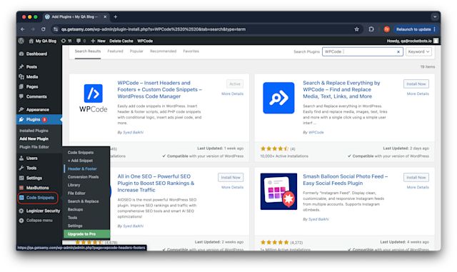Open More Details for Search & Replace Everything
Screen dimensions: 457x272
[x=418, y=94]
